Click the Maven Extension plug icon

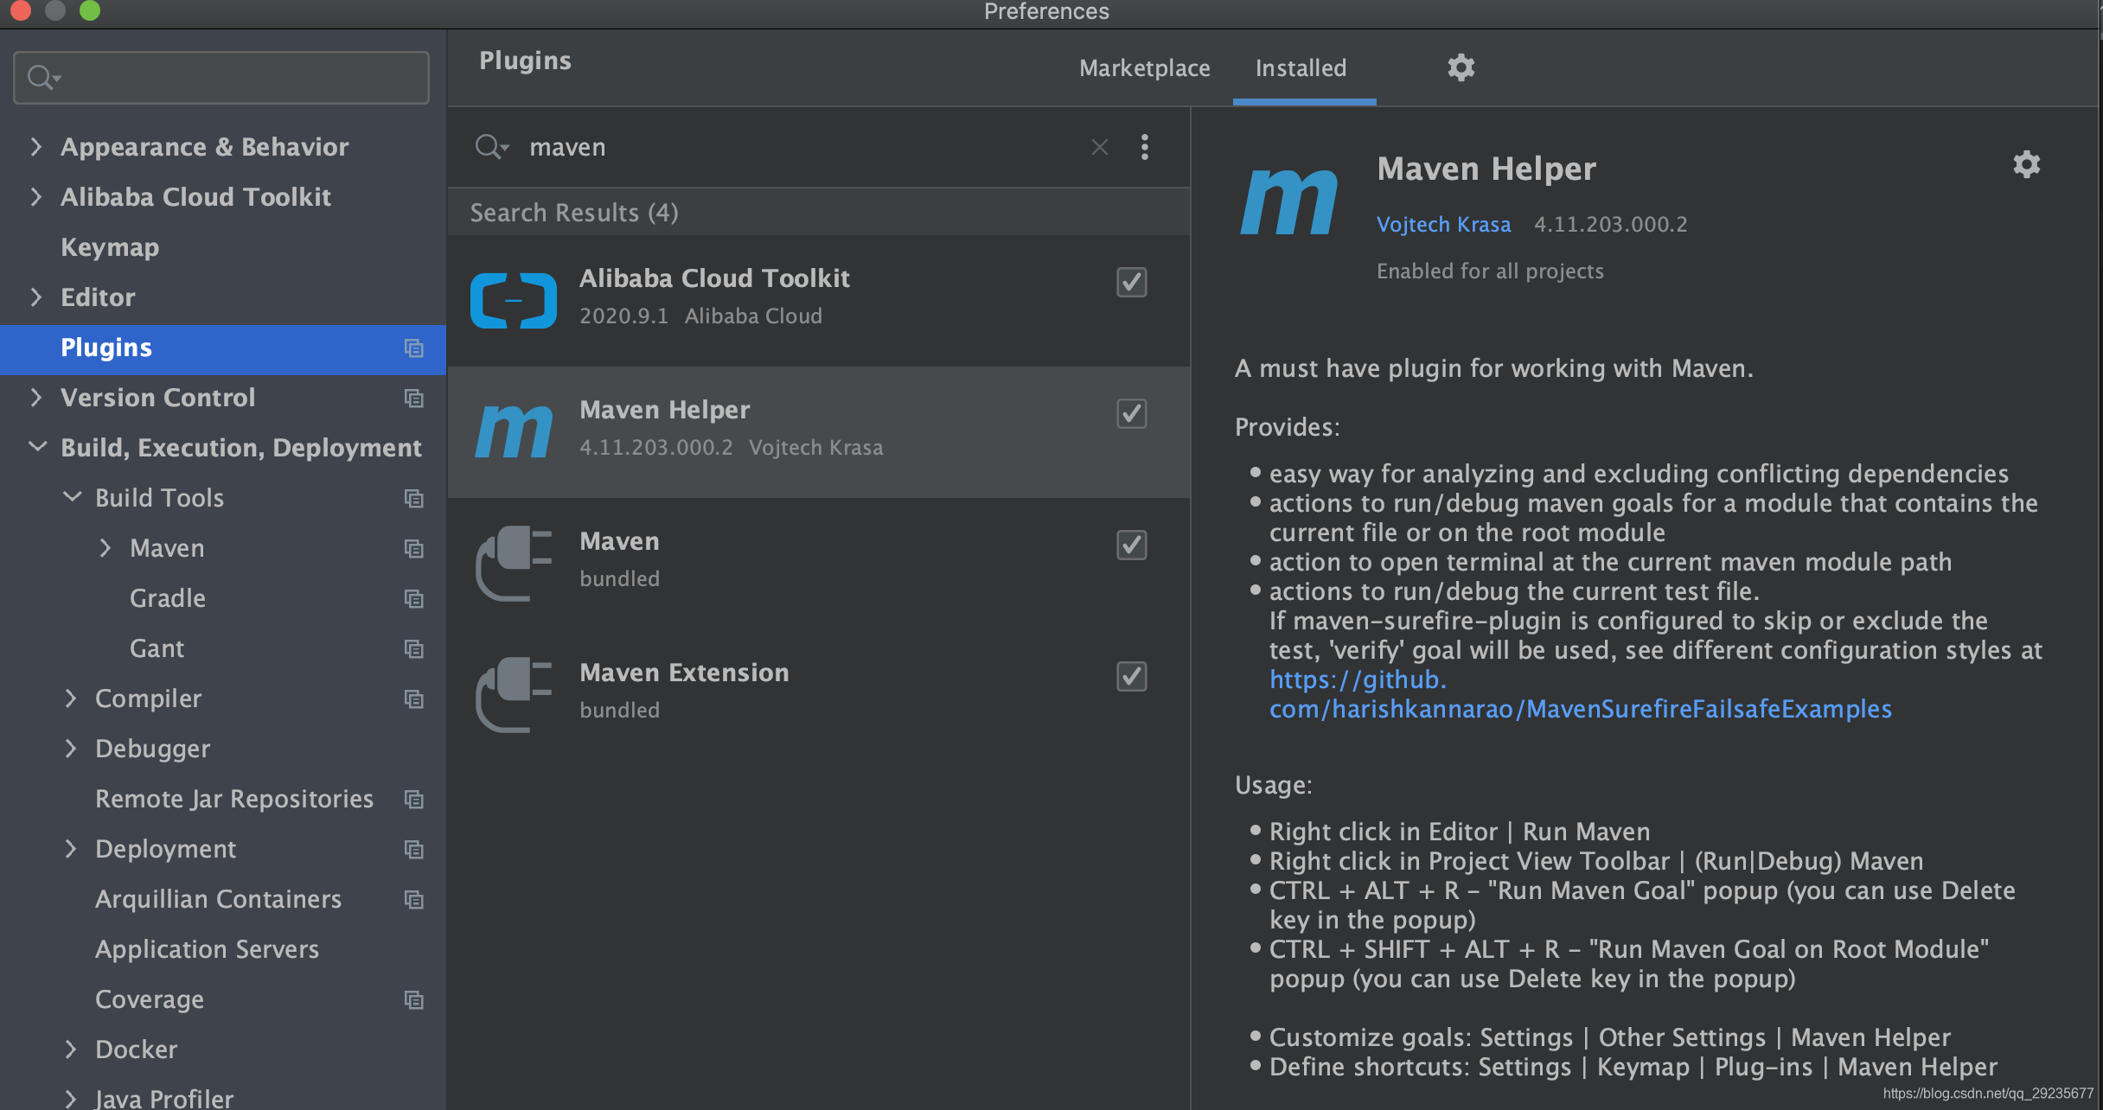click(514, 694)
